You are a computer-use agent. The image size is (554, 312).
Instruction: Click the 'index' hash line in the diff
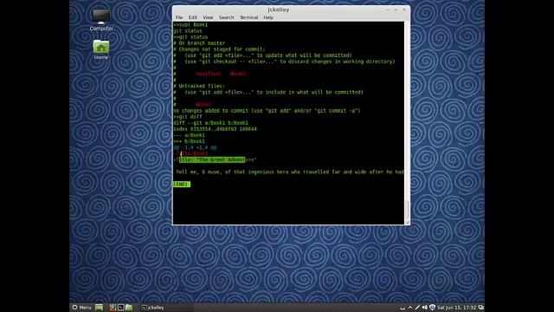click(x=215, y=129)
